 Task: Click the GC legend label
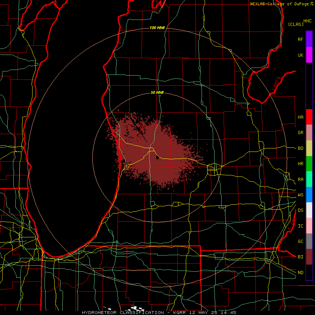[300, 241]
